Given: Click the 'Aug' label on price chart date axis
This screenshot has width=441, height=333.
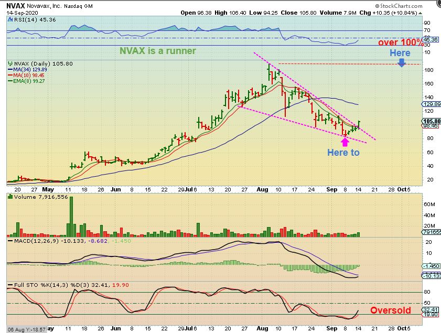Looking at the screenshot, I should pyautogui.click(x=262, y=189).
